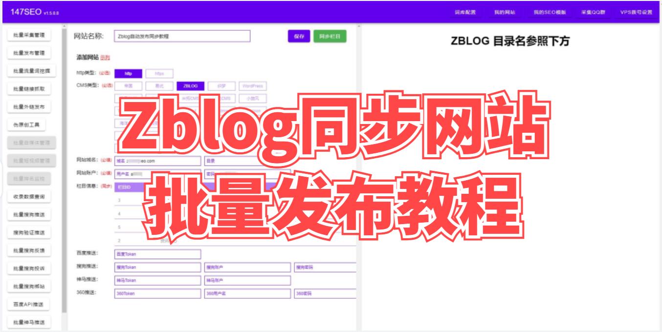This screenshot has height=332, width=662.
Task: Click the 搜狗密码 input field
Action: point(325,267)
